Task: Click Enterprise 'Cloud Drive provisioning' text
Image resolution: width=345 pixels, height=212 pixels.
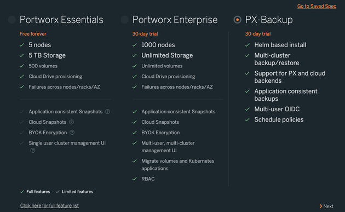Action: pos(168,77)
